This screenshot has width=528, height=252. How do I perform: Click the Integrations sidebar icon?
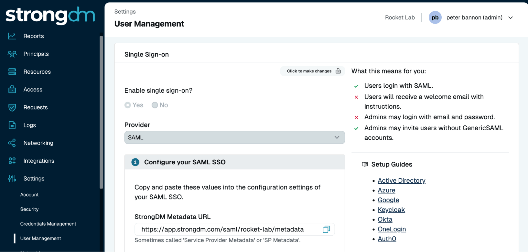point(12,161)
